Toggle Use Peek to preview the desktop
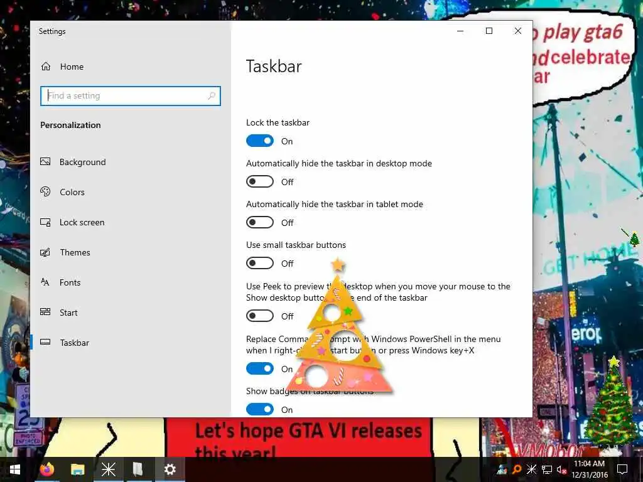This screenshot has width=643, height=482. coord(259,316)
